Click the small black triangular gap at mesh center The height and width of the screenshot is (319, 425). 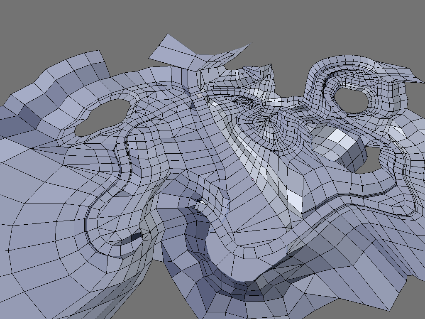(x=199, y=200)
